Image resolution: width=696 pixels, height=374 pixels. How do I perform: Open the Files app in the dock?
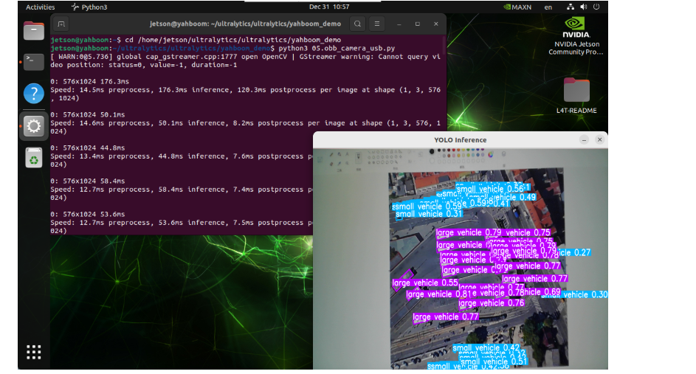(34, 30)
